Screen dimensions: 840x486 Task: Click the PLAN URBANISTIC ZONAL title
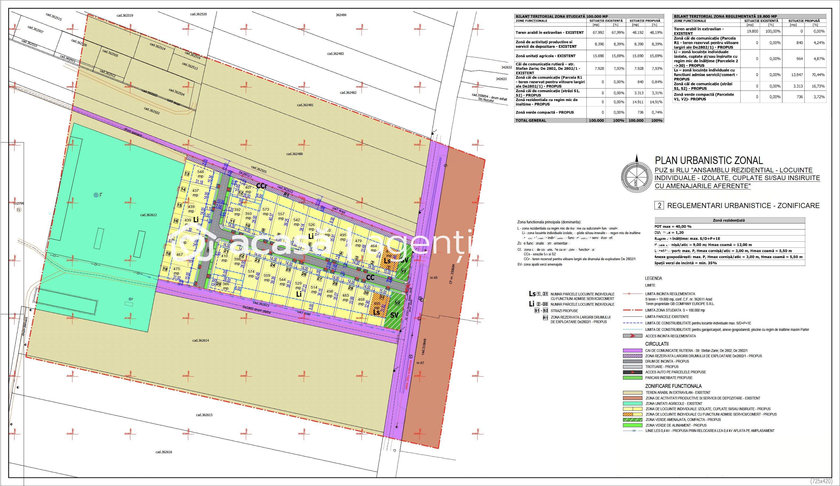pos(709,160)
